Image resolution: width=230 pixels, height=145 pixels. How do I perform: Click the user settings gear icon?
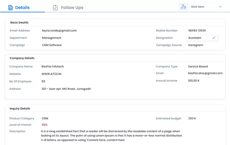coord(183,7)
